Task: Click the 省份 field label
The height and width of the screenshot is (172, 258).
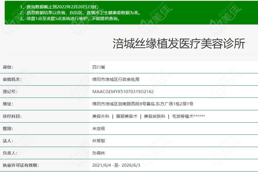Action: pos(8,67)
